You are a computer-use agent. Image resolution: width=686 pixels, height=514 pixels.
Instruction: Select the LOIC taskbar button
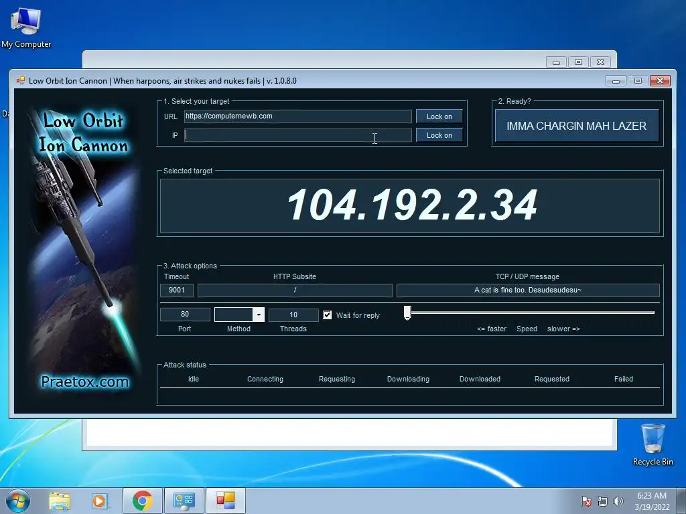[x=225, y=501]
